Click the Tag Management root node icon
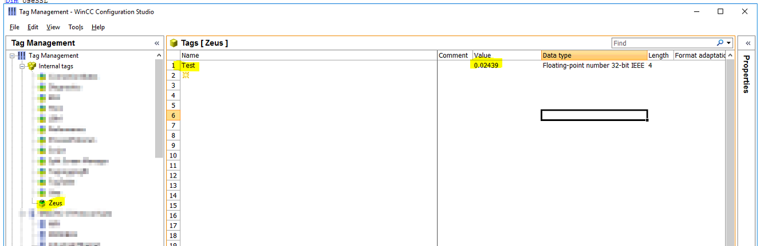The width and height of the screenshot is (760, 246). [x=22, y=55]
